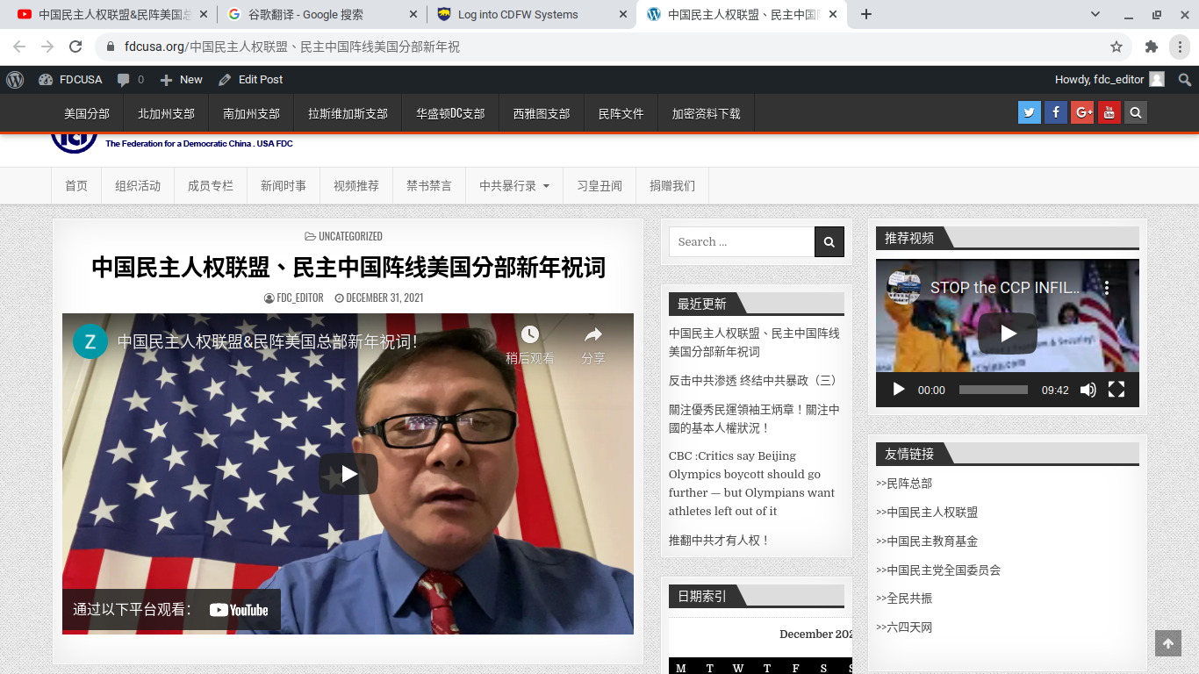1199x674 pixels.
Task: Open the site's Facebook page
Action: coord(1055,112)
